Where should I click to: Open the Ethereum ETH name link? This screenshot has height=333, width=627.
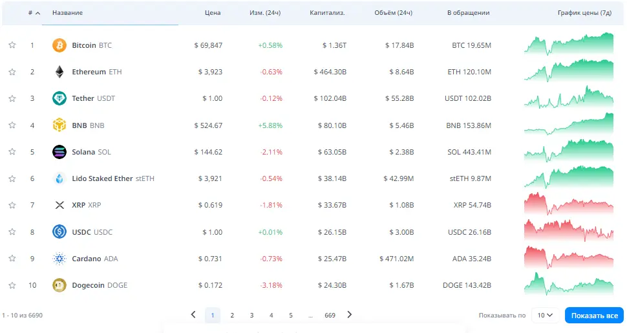click(97, 72)
